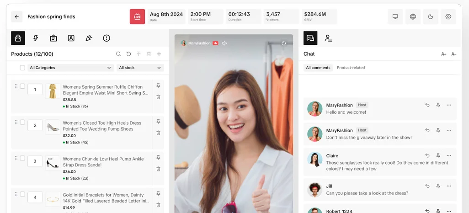Check the Chunkle Low Heel Sandal checkbox

(x=22, y=158)
